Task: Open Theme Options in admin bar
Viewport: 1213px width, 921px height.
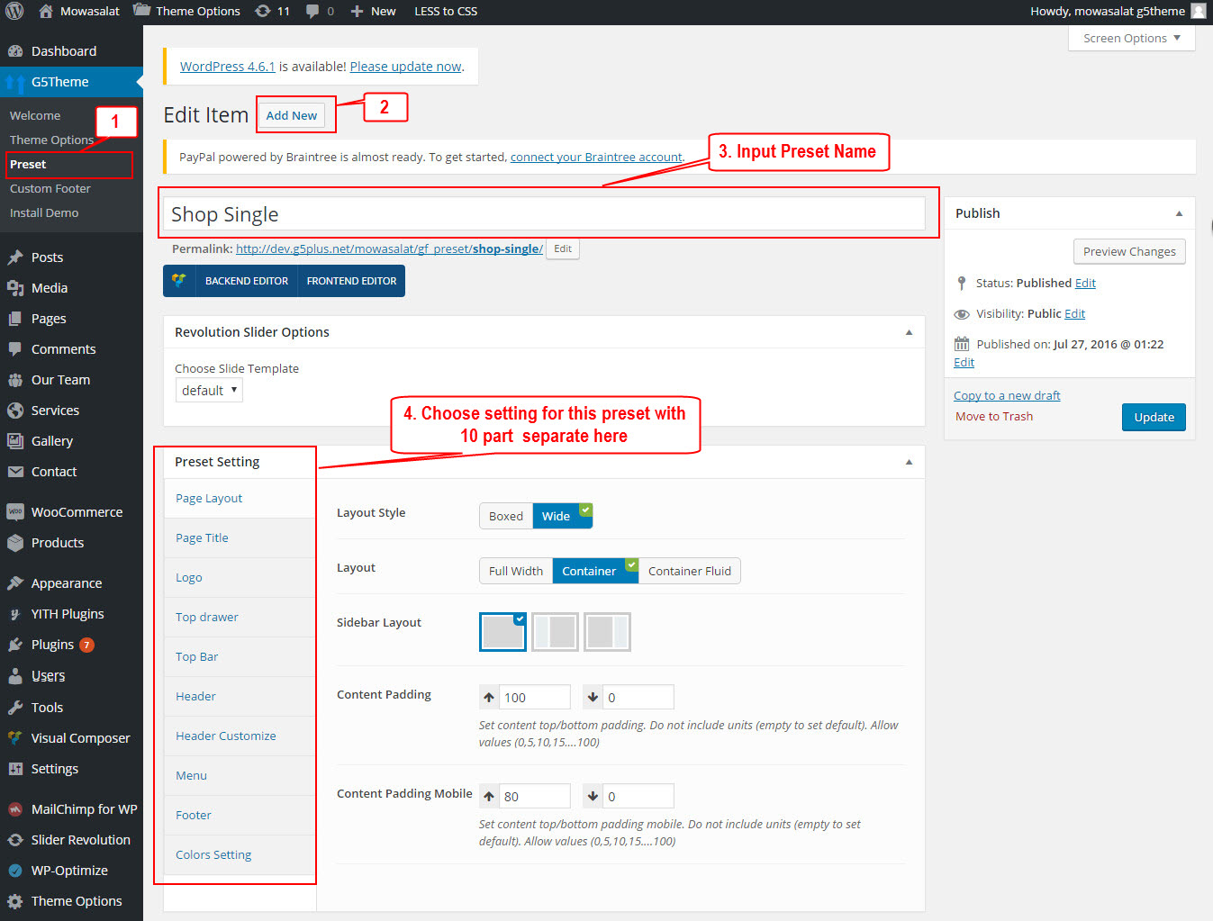Action: (186, 11)
